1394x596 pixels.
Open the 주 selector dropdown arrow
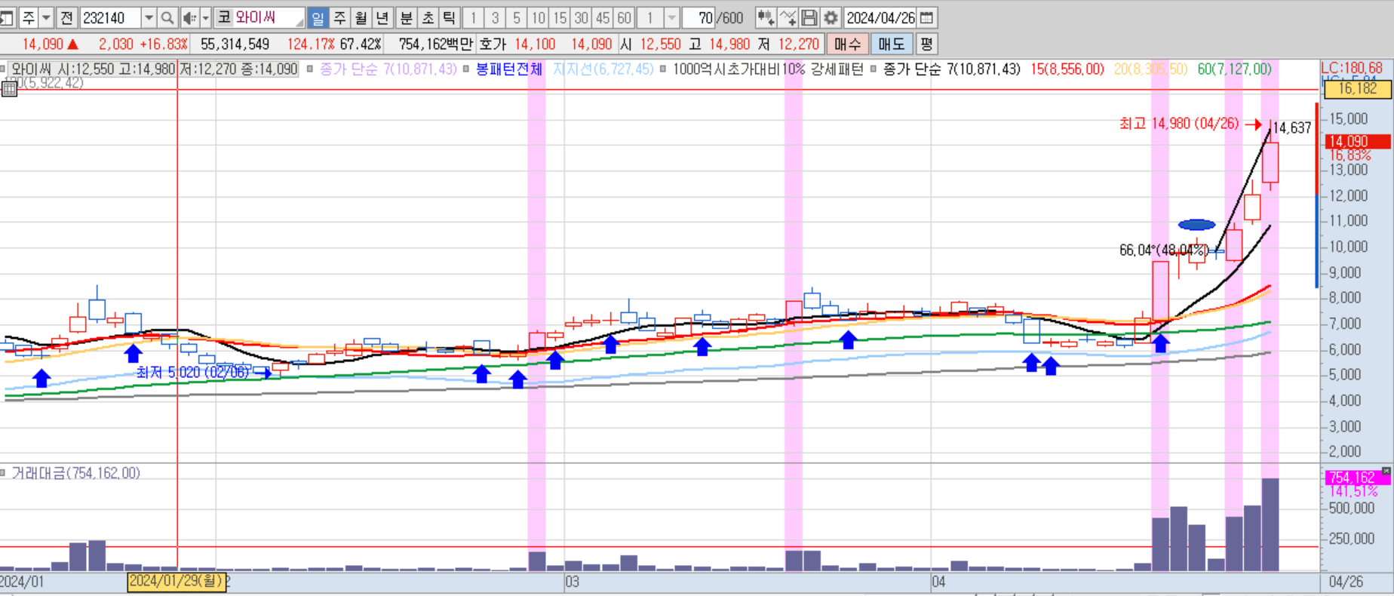tap(46, 17)
